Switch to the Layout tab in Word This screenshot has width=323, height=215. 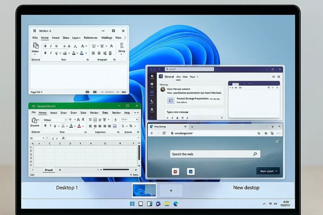76,38
